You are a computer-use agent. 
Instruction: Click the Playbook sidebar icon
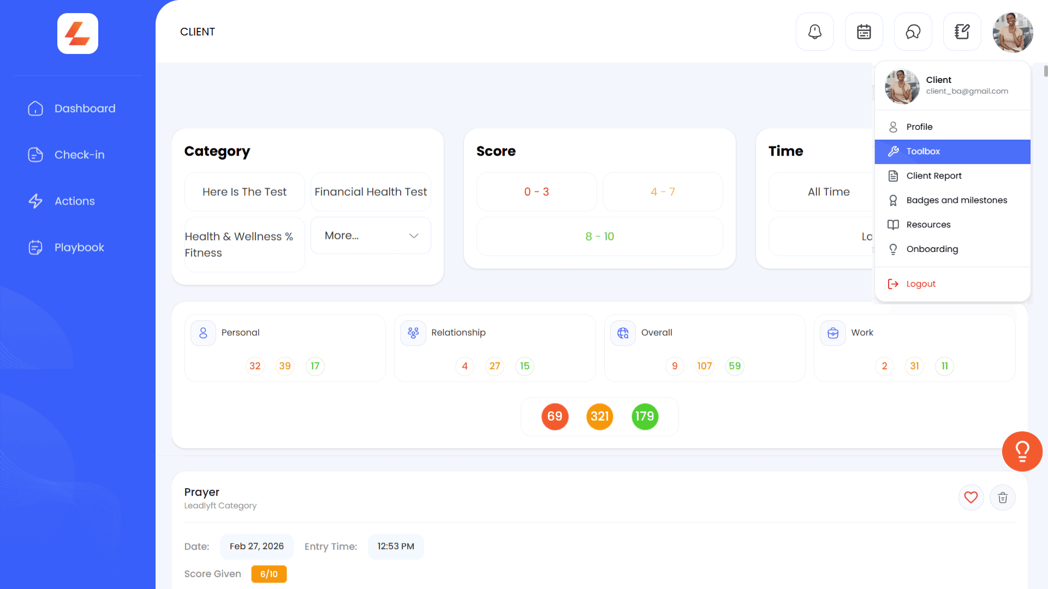point(35,248)
